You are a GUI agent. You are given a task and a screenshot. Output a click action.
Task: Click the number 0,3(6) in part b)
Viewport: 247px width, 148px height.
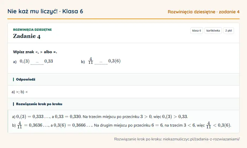[x=114, y=61]
